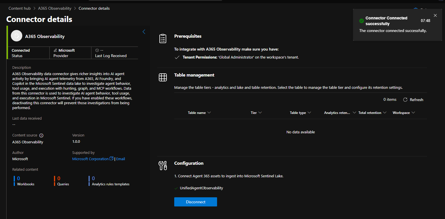Open the Email support link
This screenshot has height=219, width=445.
[121, 159]
